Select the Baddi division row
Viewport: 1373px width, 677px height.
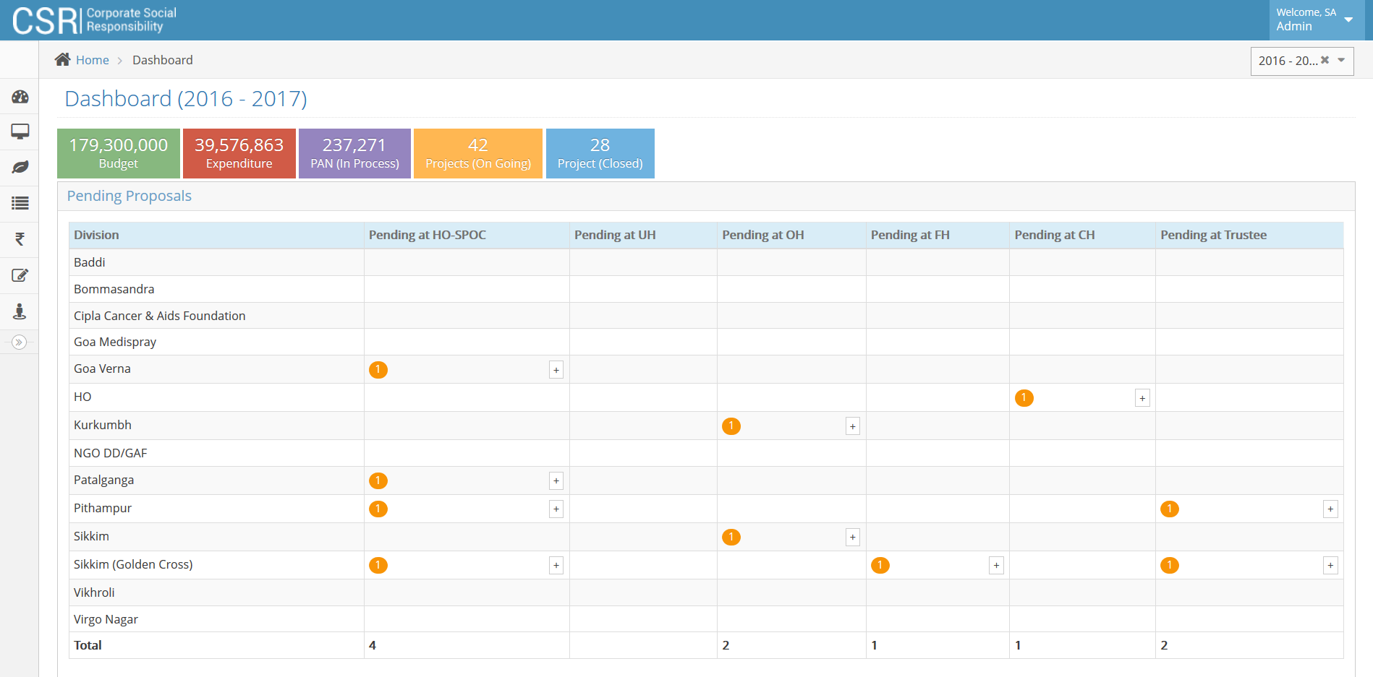(x=706, y=262)
